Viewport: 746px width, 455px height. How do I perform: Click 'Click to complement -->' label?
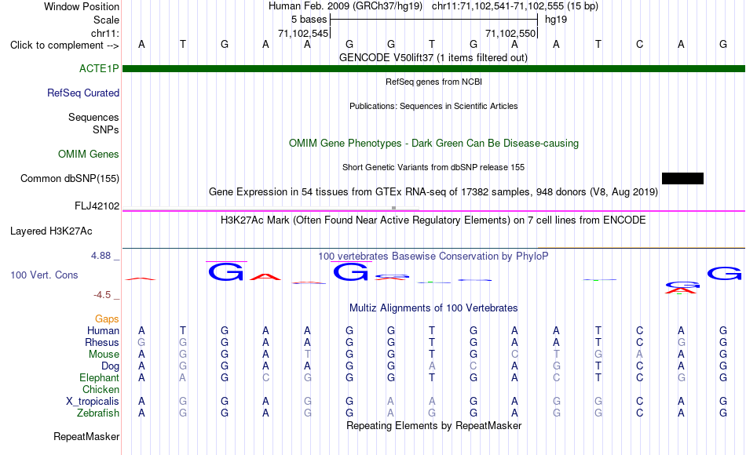pyautogui.click(x=64, y=45)
